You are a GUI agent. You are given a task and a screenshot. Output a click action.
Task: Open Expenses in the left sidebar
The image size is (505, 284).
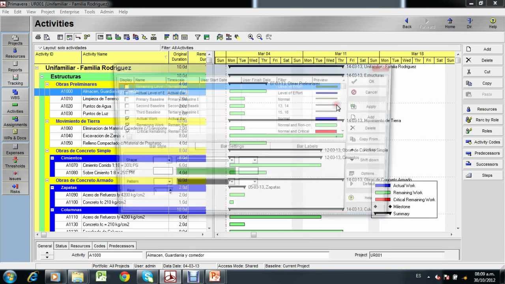15,149
